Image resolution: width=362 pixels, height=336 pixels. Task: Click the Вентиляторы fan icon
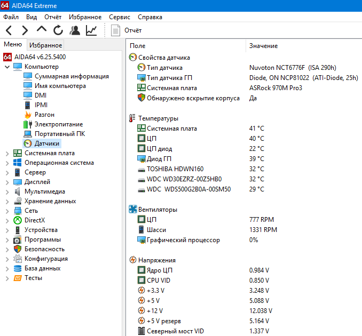click(133, 209)
